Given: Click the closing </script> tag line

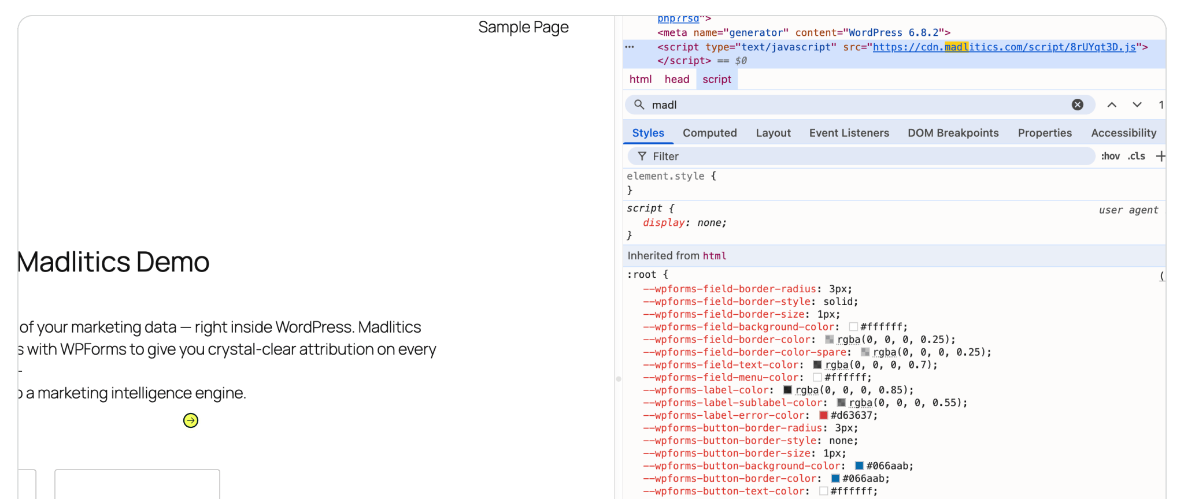Looking at the screenshot, I should tap(684, 61).
